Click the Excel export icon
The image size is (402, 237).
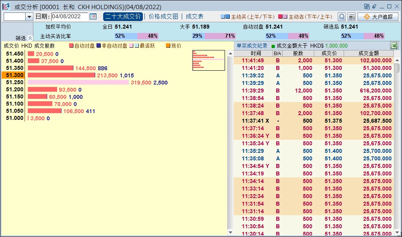394,46
